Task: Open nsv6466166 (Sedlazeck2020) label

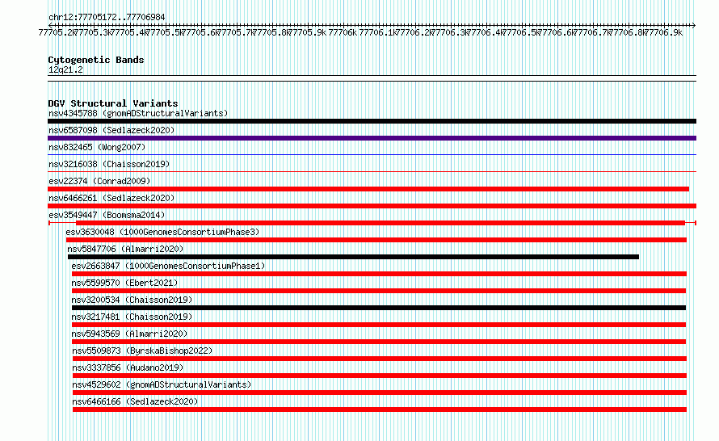Action: pos(135,401)
